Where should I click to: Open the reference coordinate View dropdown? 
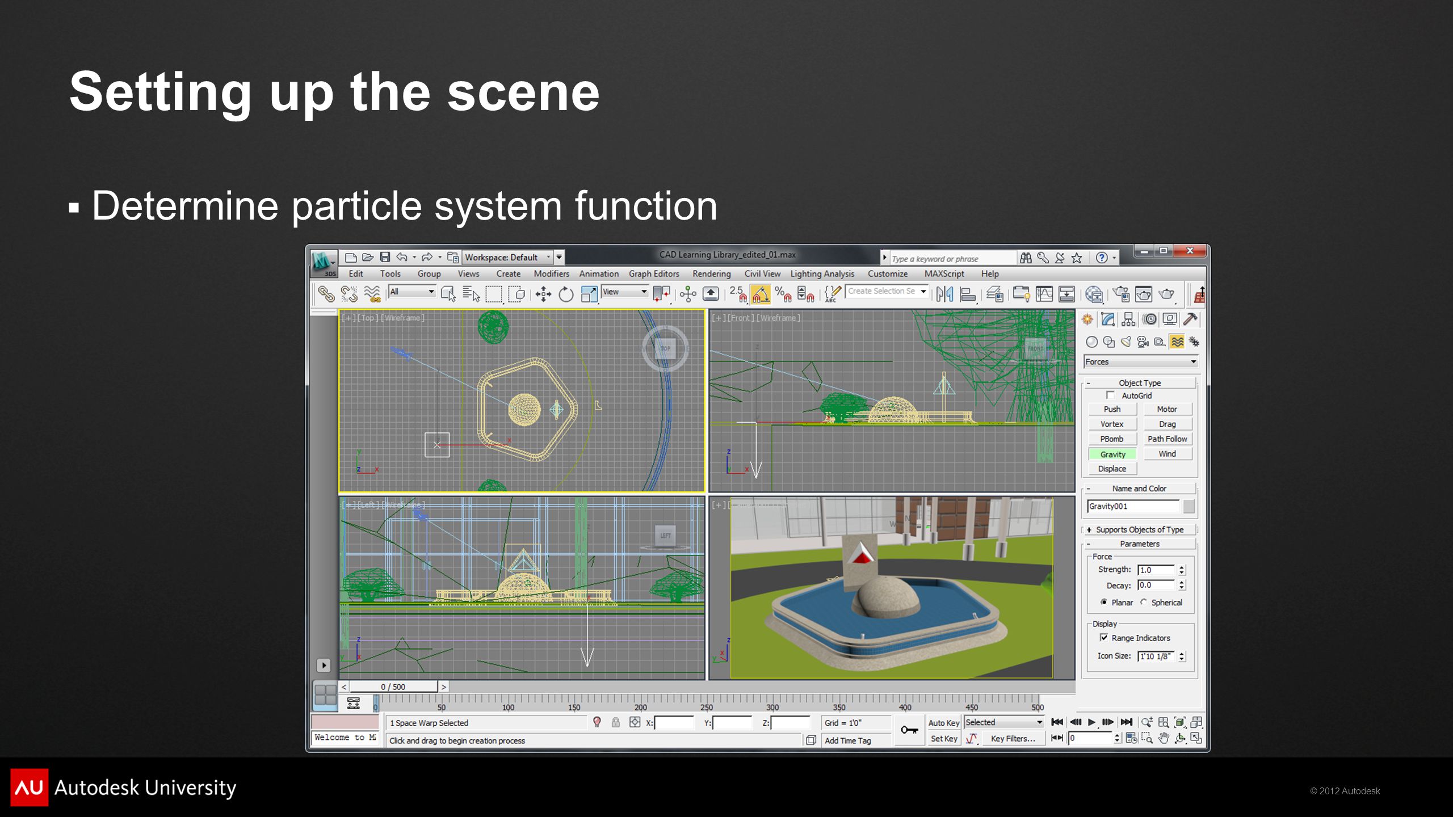(x=625, y=292)
